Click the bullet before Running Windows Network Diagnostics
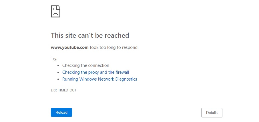Image resolution: width=259 pixels, height=122 pixels. pyautogui.click(x=58, y=79)
